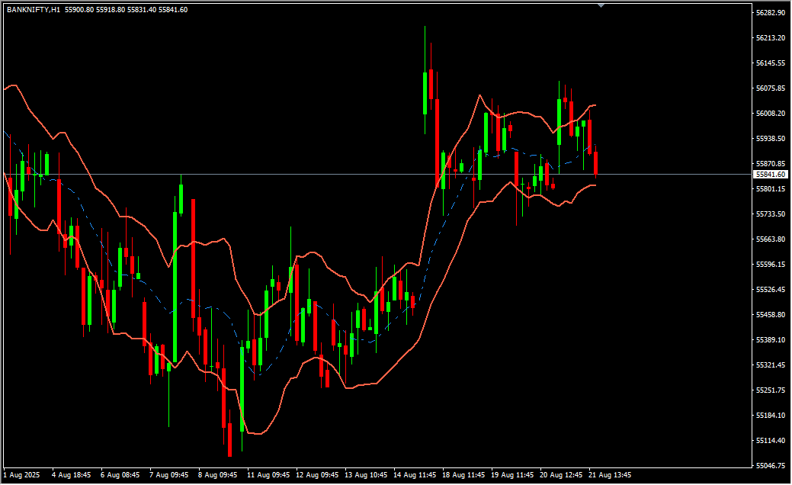Click the 56008.20 price axis label
Image resolution: width=792 pixels, height=485 pixels.
tap(771, 114)
